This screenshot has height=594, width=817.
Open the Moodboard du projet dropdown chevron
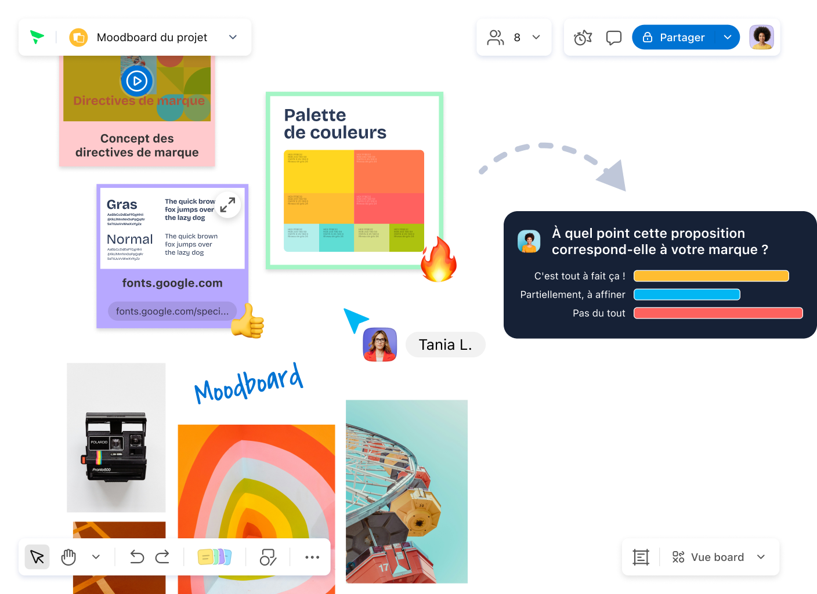click(x=233, y=37)
